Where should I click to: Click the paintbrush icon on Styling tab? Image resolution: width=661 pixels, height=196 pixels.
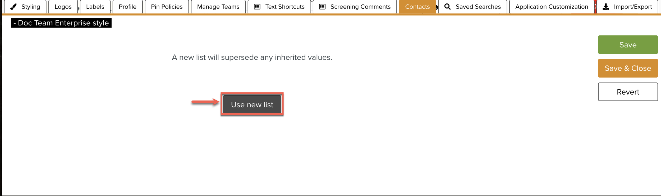[x=13, y=7]
